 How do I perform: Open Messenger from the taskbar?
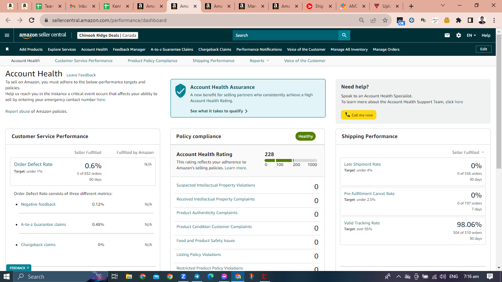pyautogui.click(x=224, y=276)
